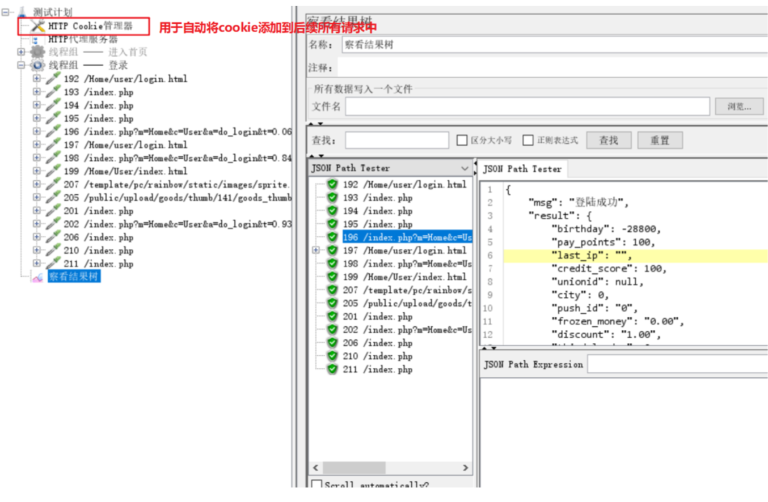
Task: Click green shield for result 192 /Home/user/login.html
Action: (x=333, y=184)
